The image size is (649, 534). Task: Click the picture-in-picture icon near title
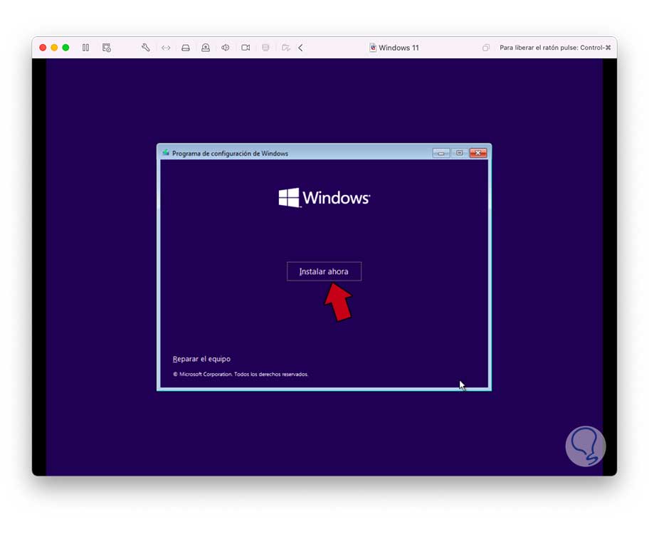click(485, 48)
